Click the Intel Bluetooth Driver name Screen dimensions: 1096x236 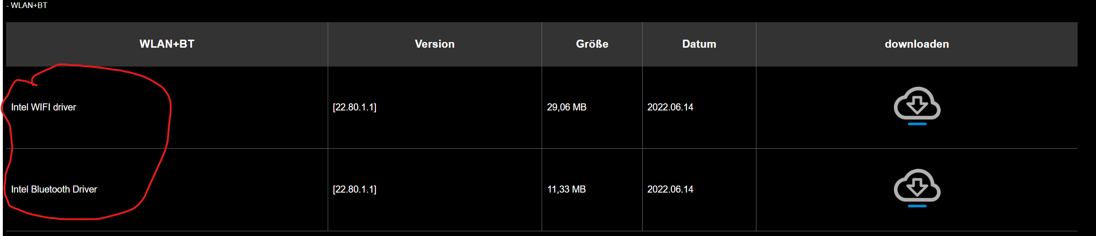click(x=54, y=189)
